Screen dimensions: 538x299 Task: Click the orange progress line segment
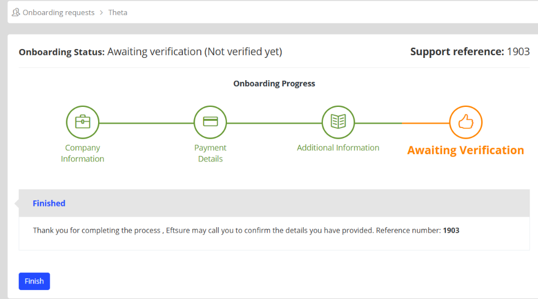pyautogui.click(x=425, y=123)
